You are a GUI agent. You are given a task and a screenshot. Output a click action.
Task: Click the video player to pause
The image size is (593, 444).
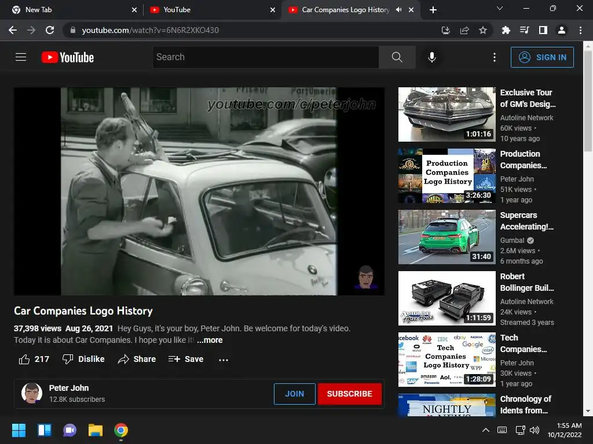point(199,191)
